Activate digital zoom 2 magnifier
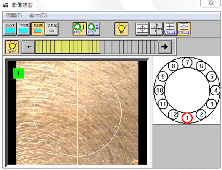This screenshot has height=170, width=222. coord(93,29)
